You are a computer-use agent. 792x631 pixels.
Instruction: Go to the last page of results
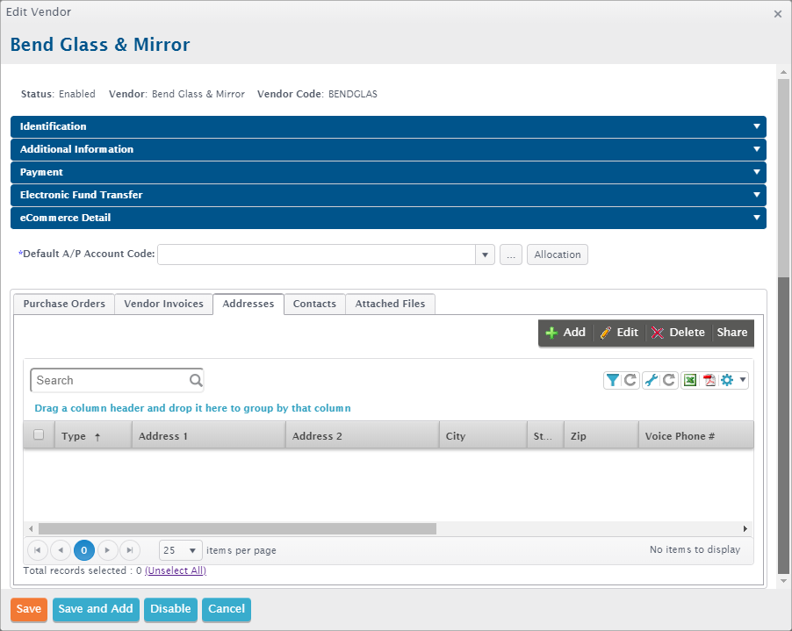130,550
